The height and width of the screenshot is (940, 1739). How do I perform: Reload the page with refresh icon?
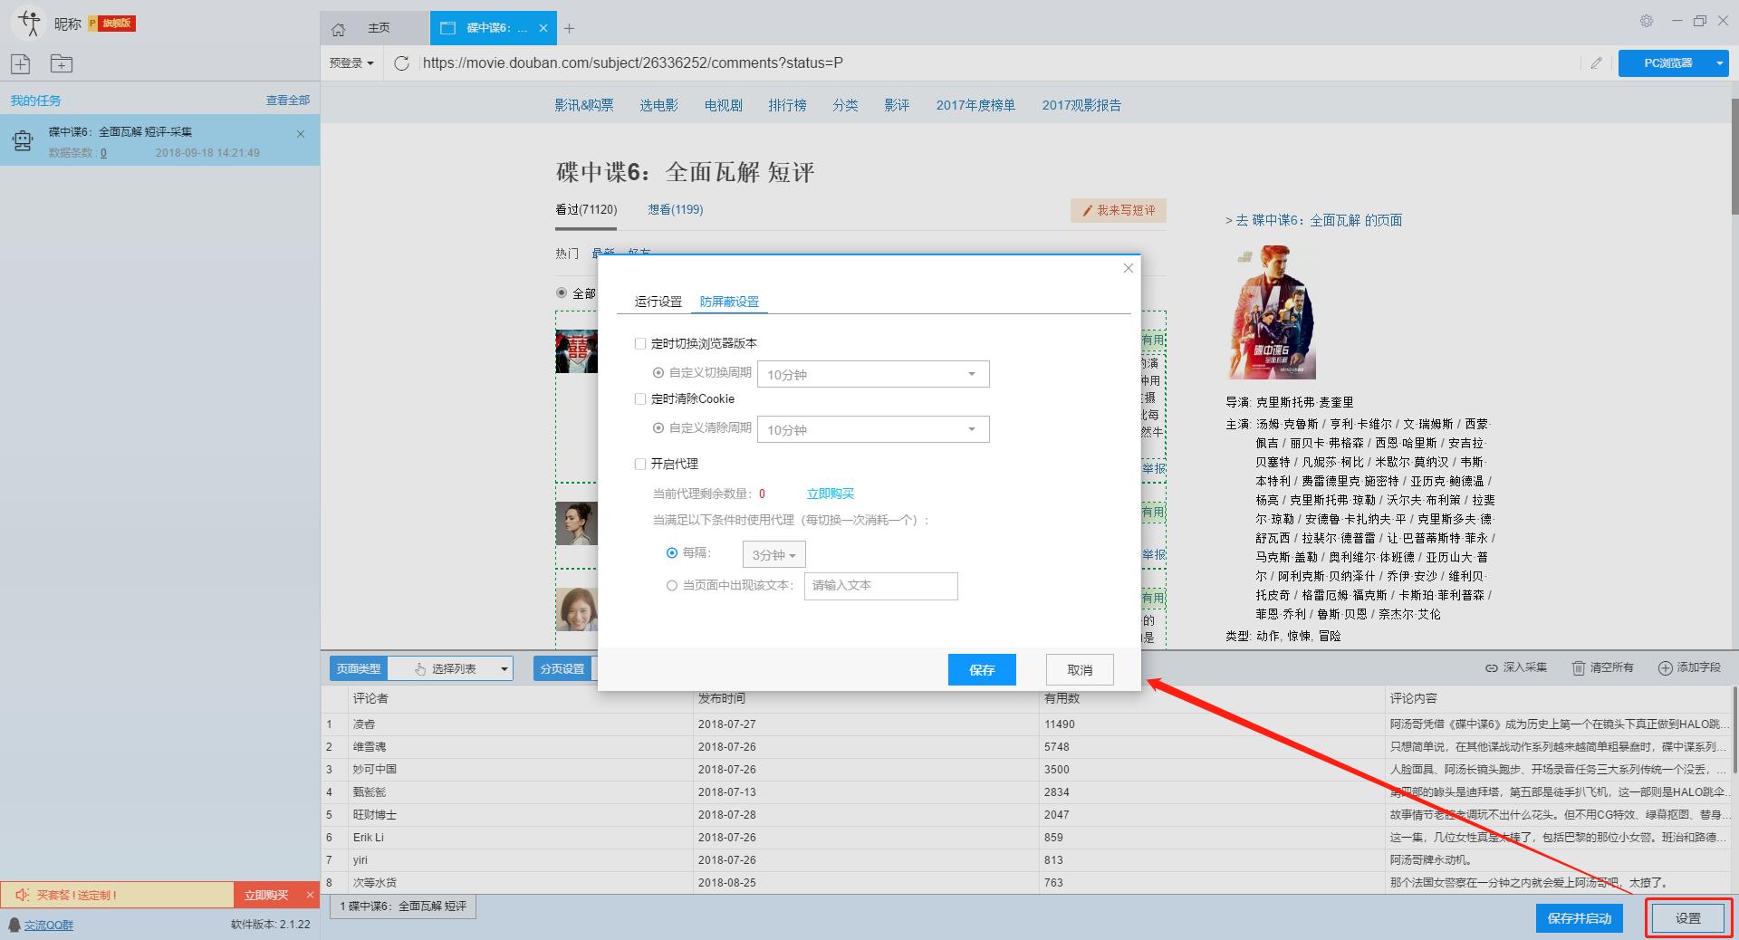point(402,62)
